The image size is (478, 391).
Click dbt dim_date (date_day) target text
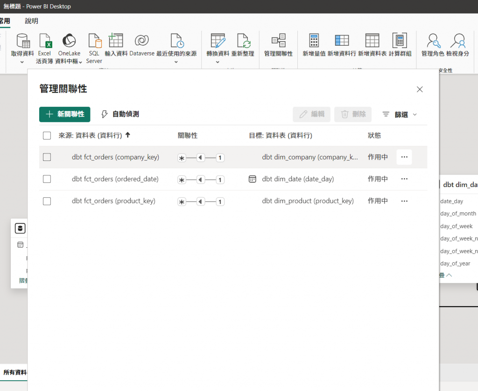[x=298, y=179]
